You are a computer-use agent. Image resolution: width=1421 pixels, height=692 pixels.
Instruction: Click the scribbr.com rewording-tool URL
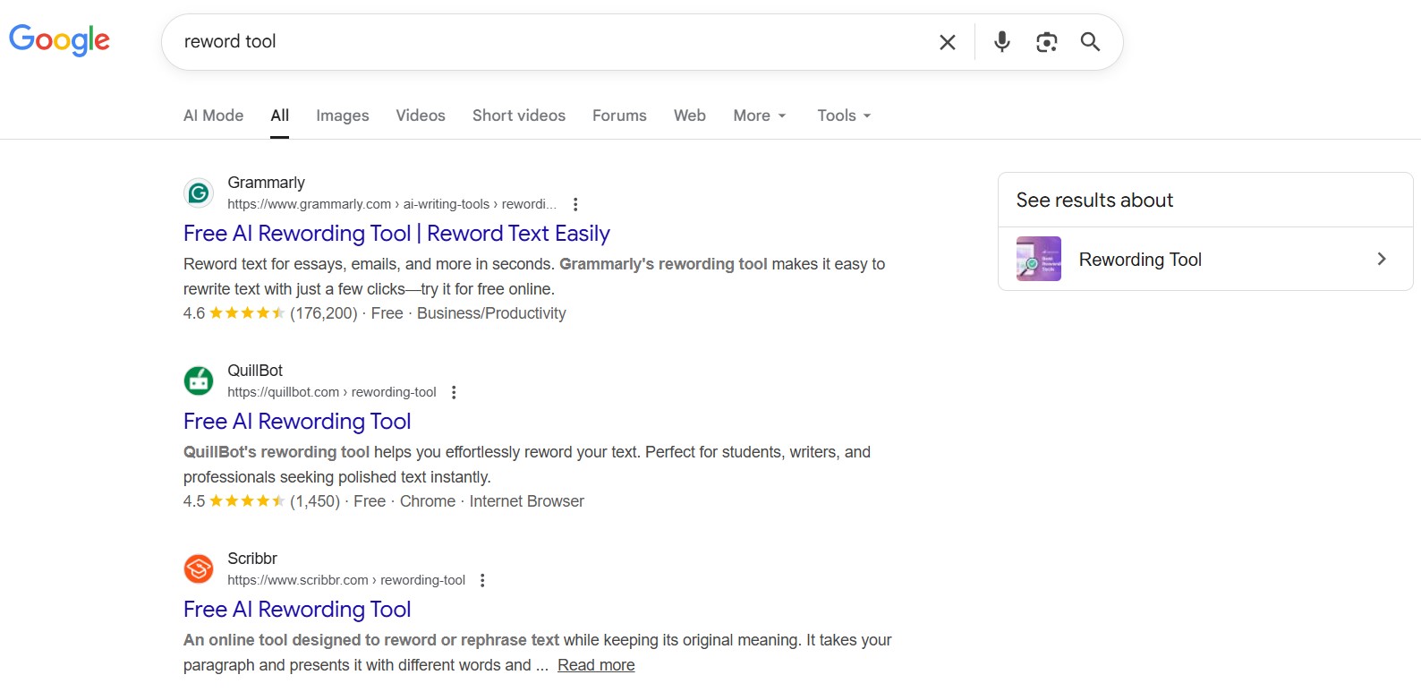346,580
